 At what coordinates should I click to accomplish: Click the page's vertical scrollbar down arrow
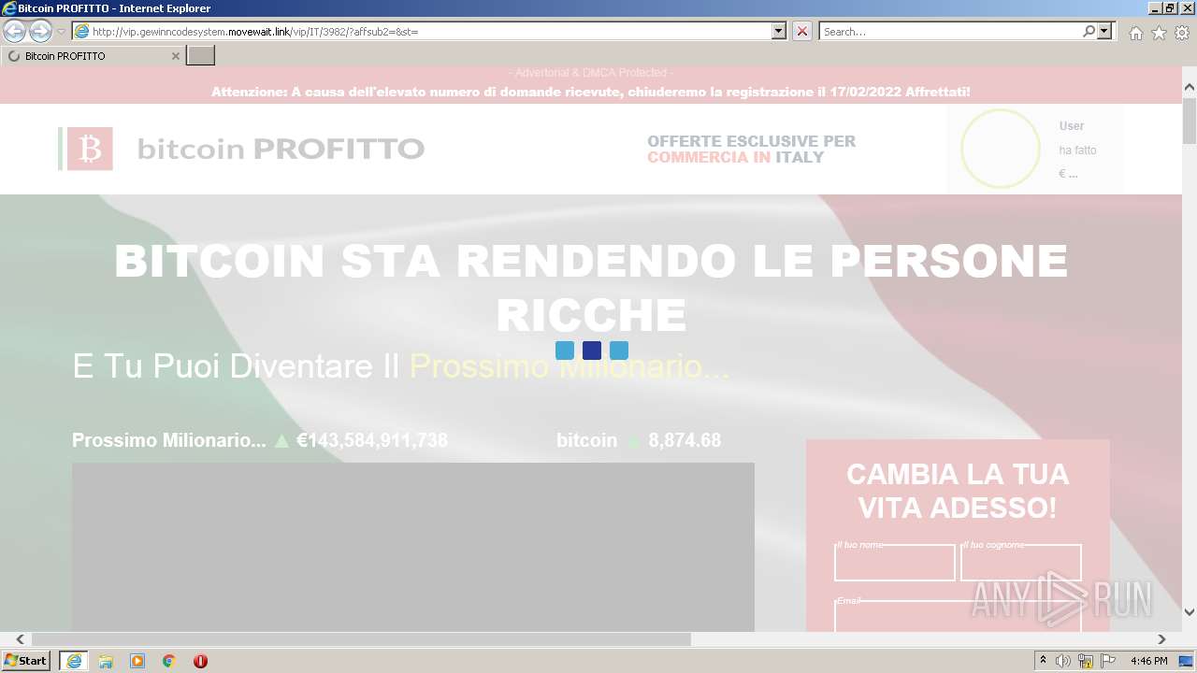[1190, 612]
